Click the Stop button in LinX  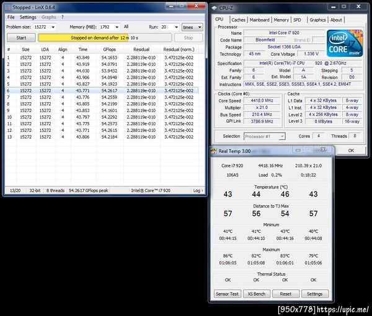(x=188, y=38)
